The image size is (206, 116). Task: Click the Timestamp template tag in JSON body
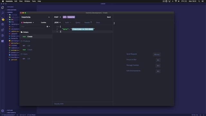(83, 29)
